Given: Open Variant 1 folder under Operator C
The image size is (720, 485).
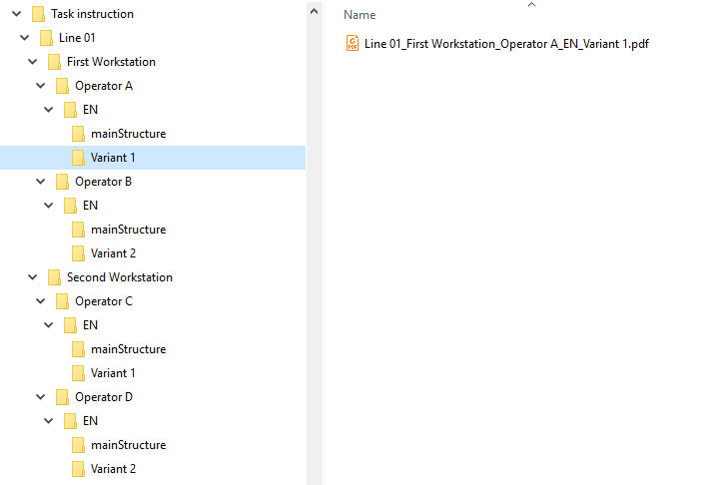Looking at the screenshot, I should pyautogui.click(x=113, y=373).
